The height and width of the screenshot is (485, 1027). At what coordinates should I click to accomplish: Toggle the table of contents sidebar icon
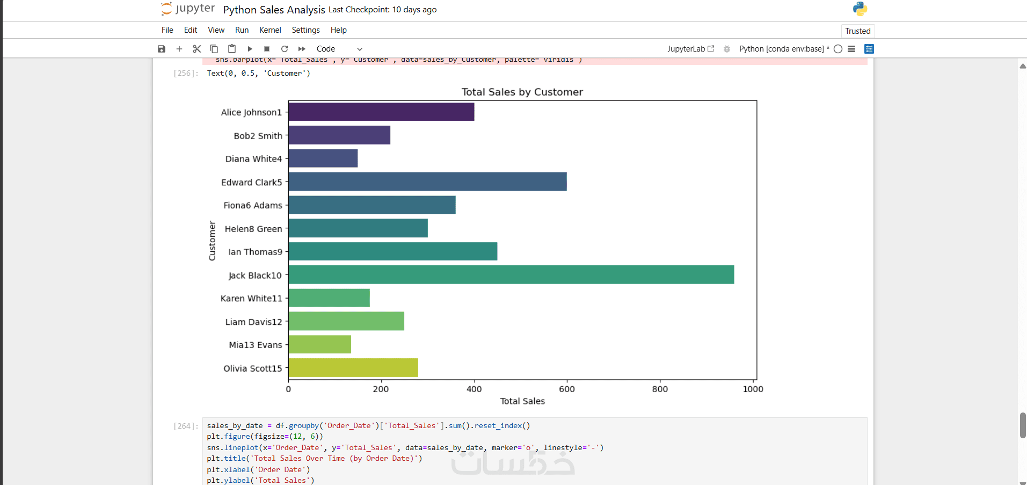tap(869, 49)
